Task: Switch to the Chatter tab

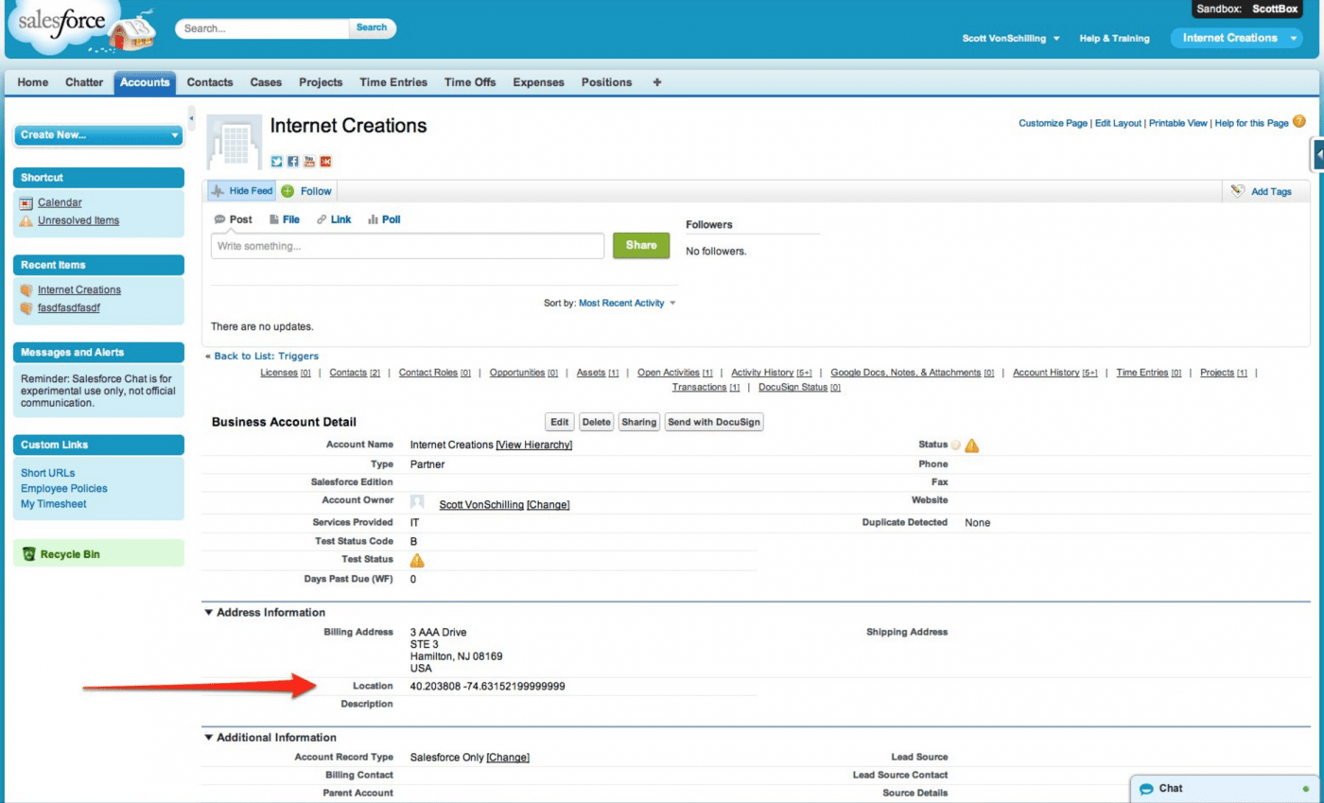Action: click(x=84, y=82)
